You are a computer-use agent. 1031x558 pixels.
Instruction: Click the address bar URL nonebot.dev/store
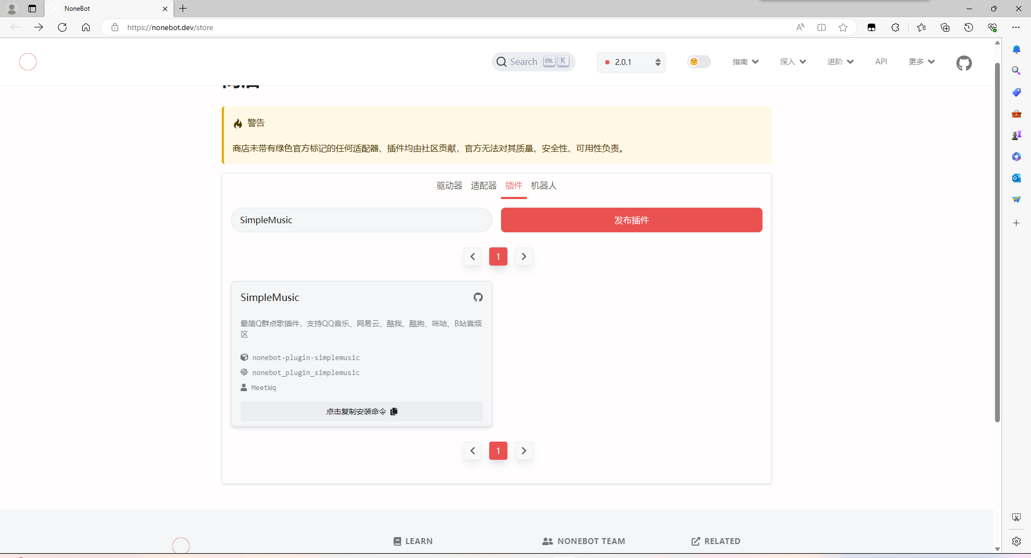170,27
